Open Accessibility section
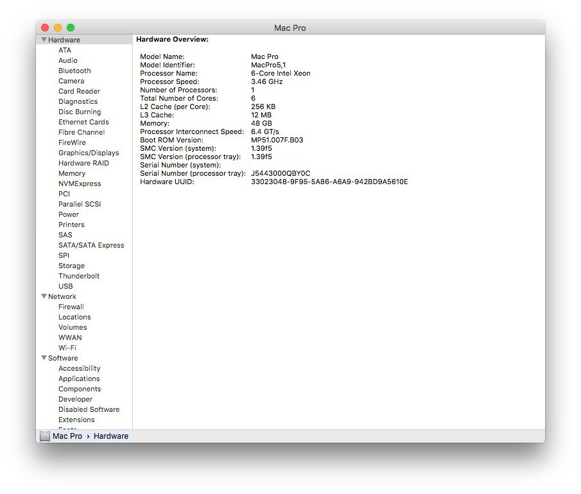This screenshot has width=581, height=494. 80,368
